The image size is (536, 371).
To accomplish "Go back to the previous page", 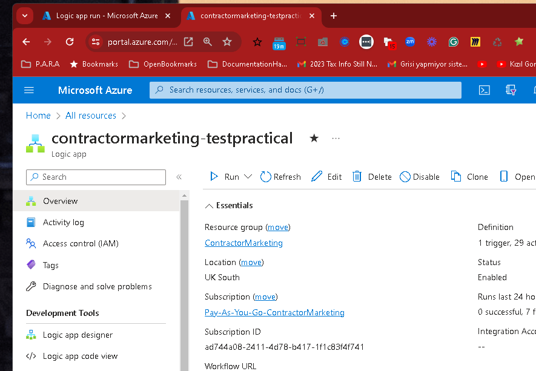I will pyautogui.click(x=26, y=42).
